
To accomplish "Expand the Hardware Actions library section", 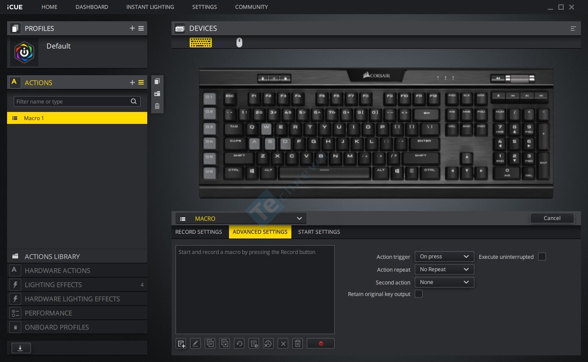I will pyautogui.click(x=77, y=270).
